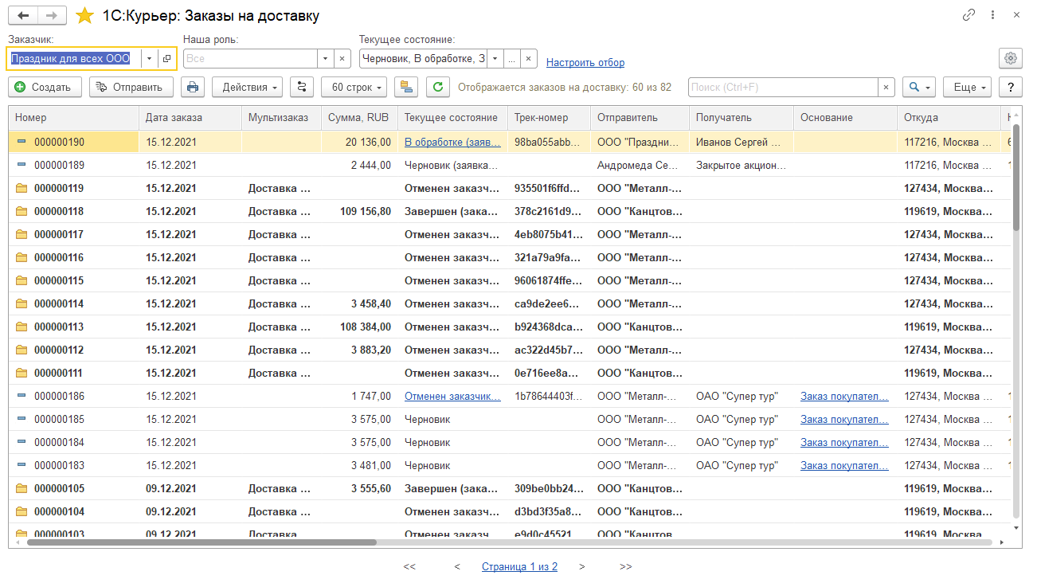
Task: Click the hierarchy view icon button
Action: [302, 87]
